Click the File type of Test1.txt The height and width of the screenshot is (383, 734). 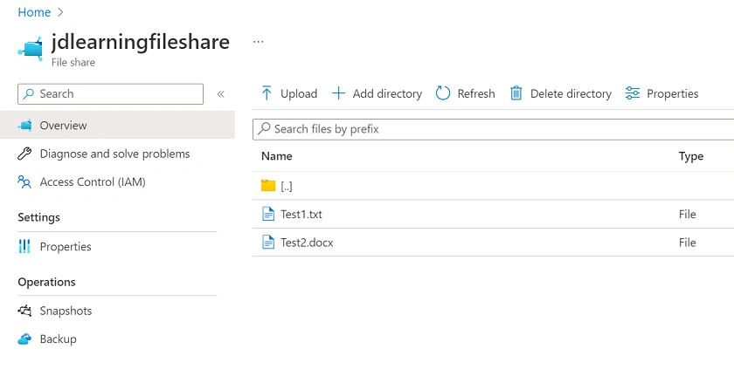tap(687, 214)
